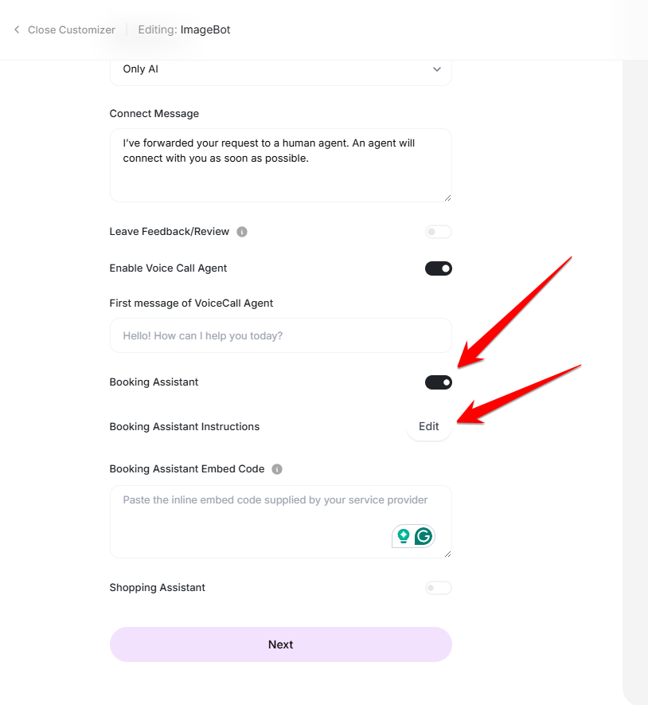The width and height of the screenshot is (648, 705).
Task: Click the green lightbulb icon in embed box
Action: click(404, 536)
